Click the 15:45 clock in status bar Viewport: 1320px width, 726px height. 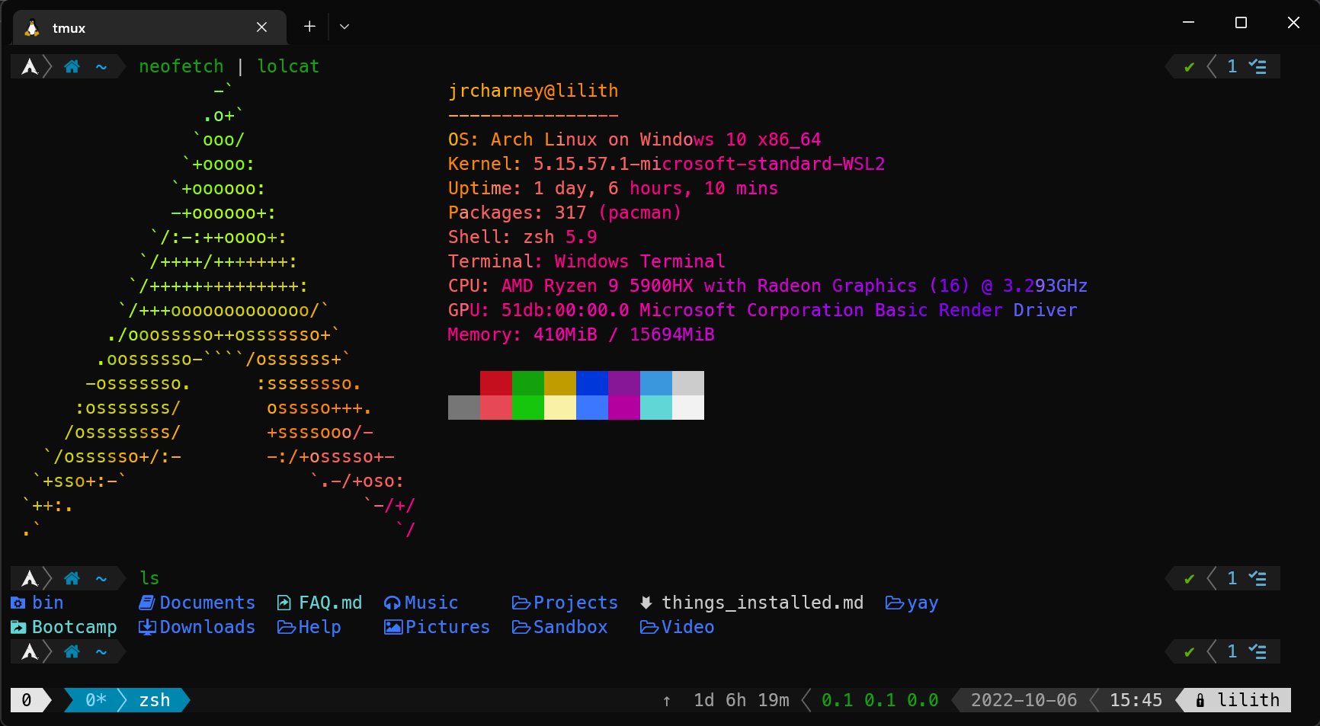click(x=1136, y=701)
